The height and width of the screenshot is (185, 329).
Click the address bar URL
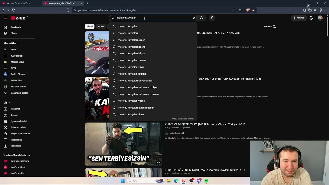click(107, 10)
